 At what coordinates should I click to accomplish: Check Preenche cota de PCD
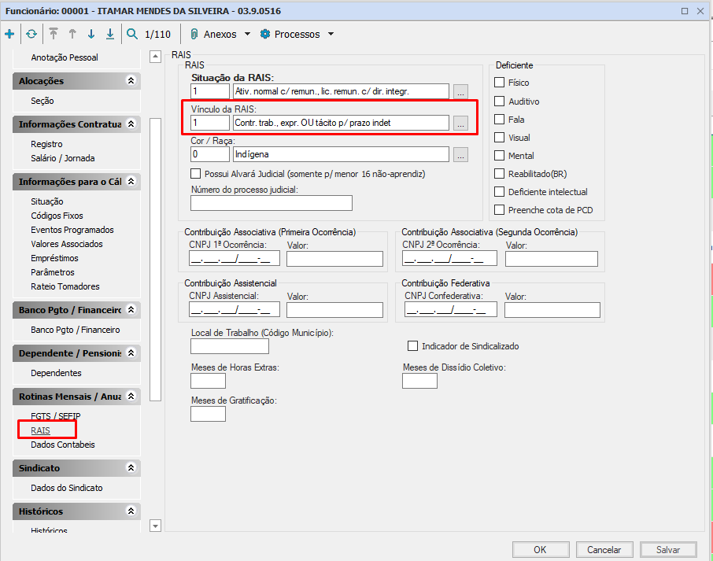[x=499, y=209]
